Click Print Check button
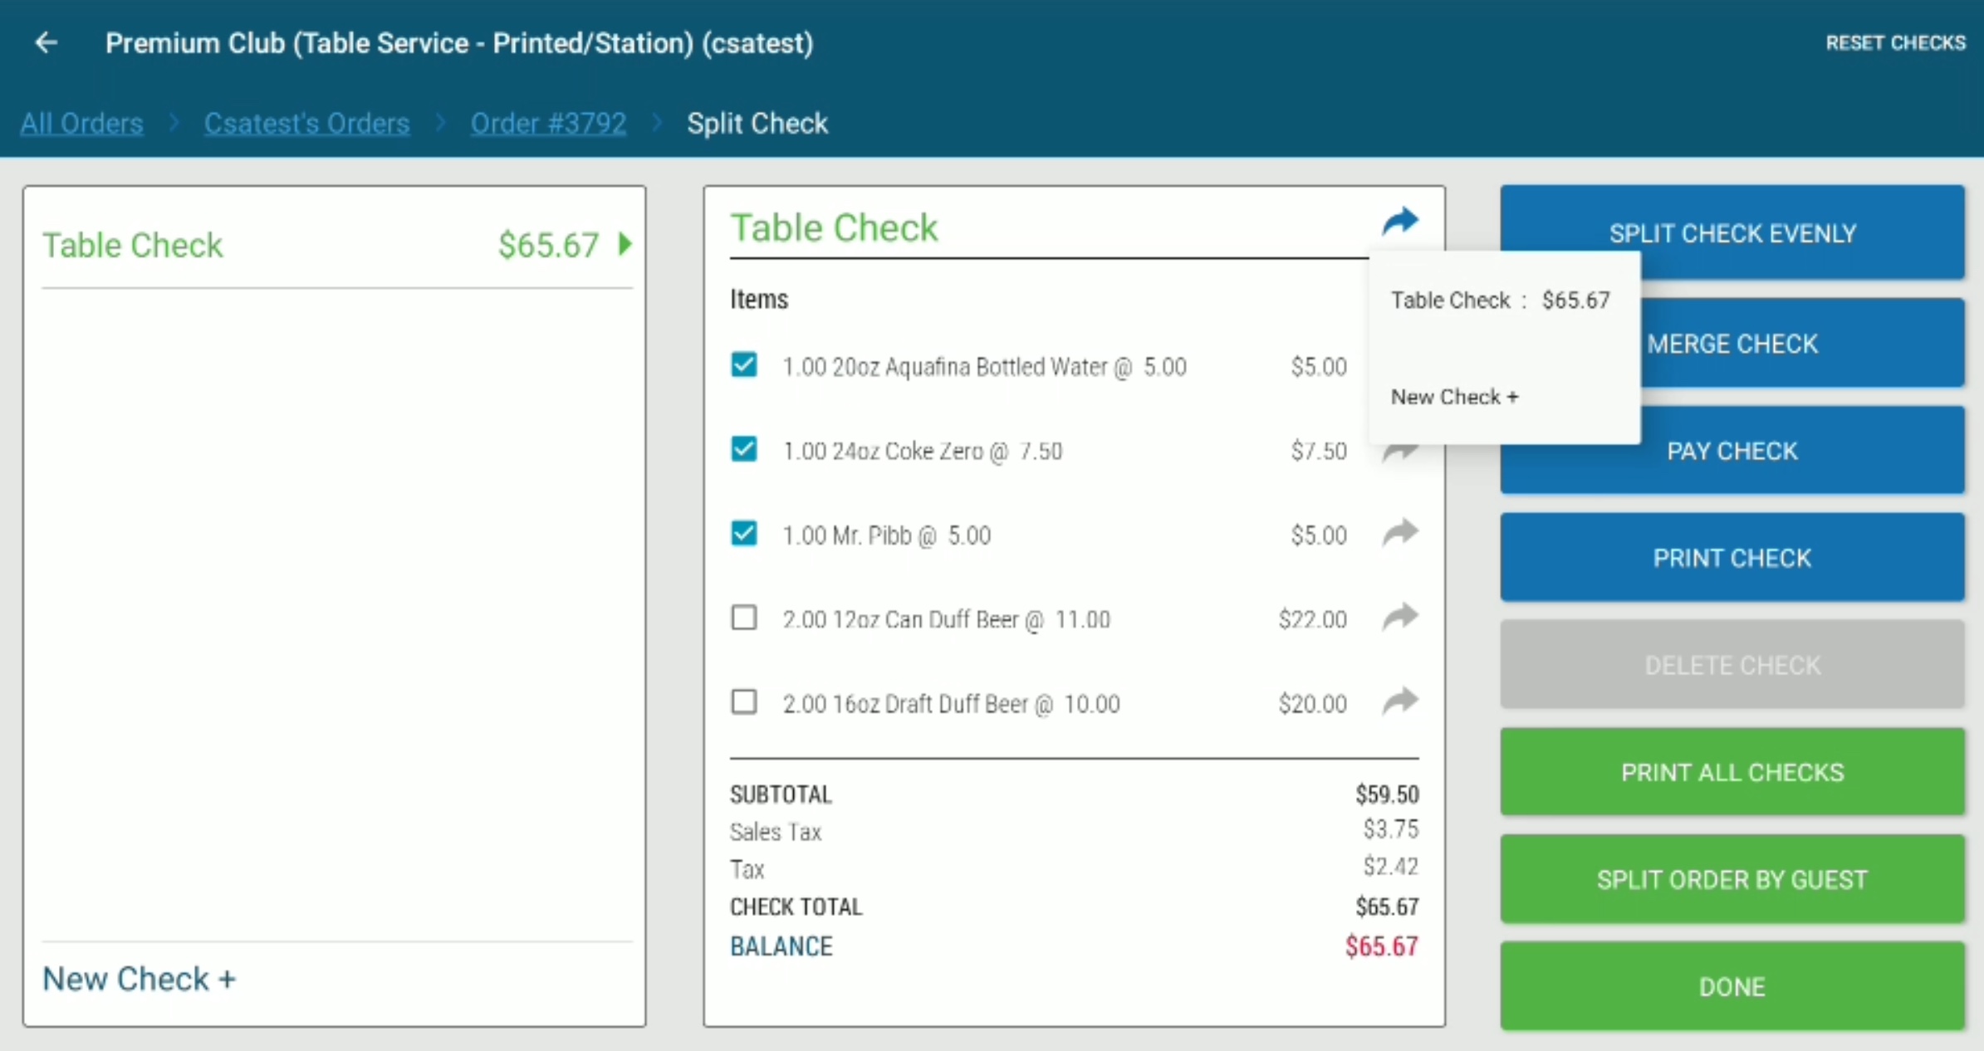 point(1732,557)
